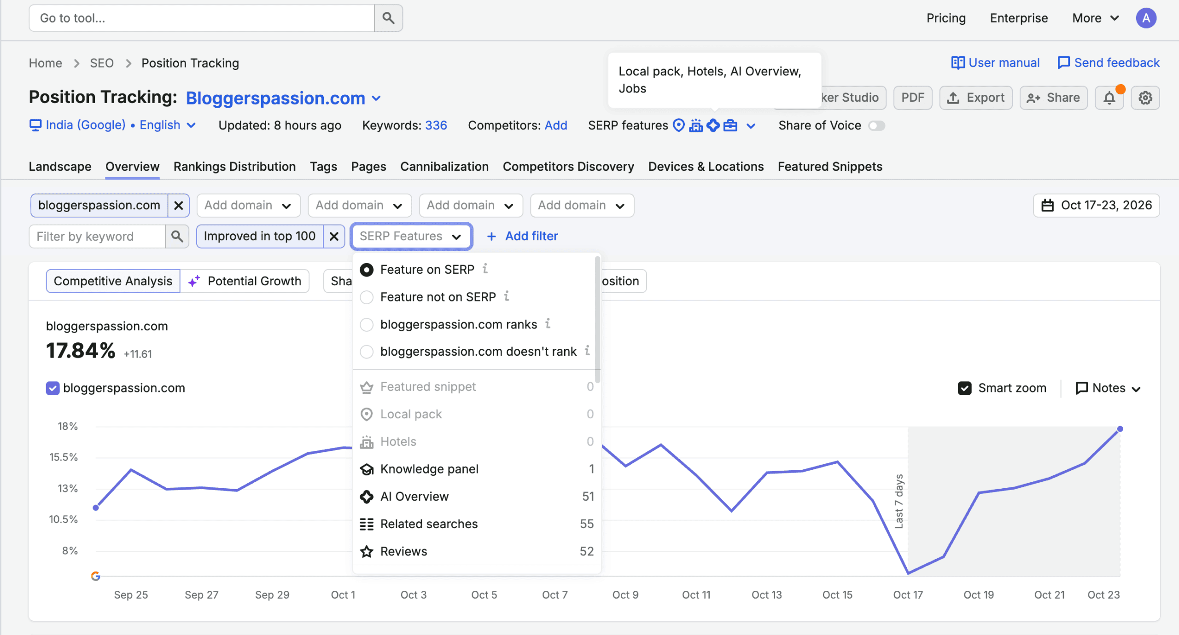The height and width of the screenshot is (635, 1179).
Task: Switch to the Rankings Distribution tab
Action: pyautogui.click(x=234, y=167)
